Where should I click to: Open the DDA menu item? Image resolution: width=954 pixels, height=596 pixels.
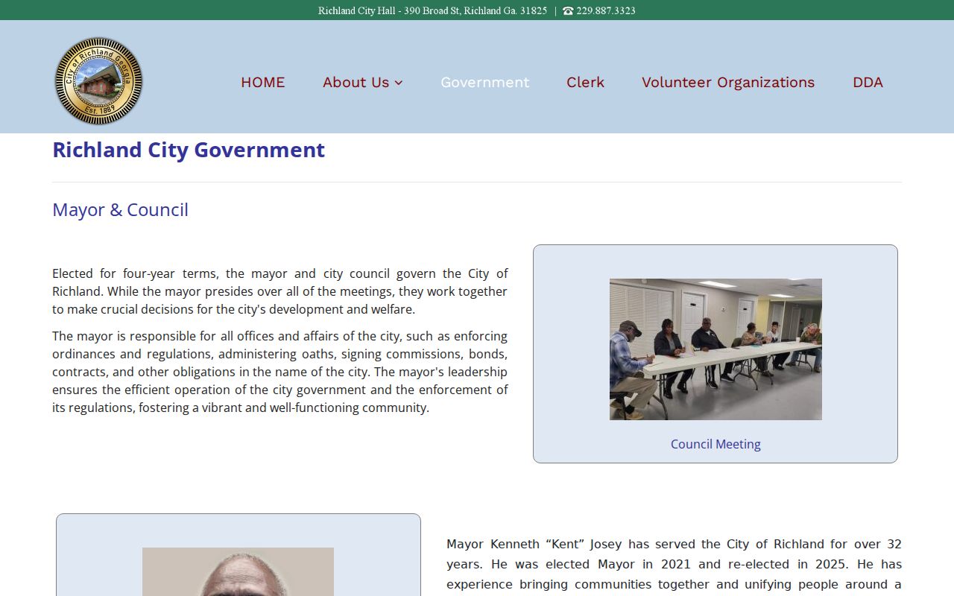click(x=868, y=82)
